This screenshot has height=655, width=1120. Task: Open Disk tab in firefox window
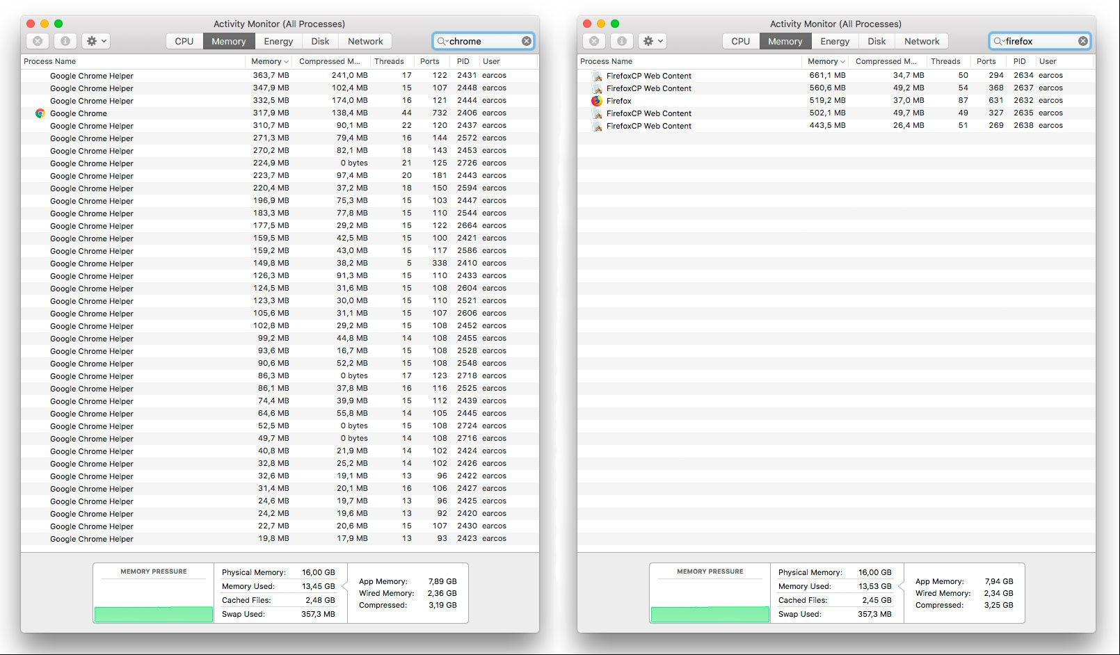877,41
